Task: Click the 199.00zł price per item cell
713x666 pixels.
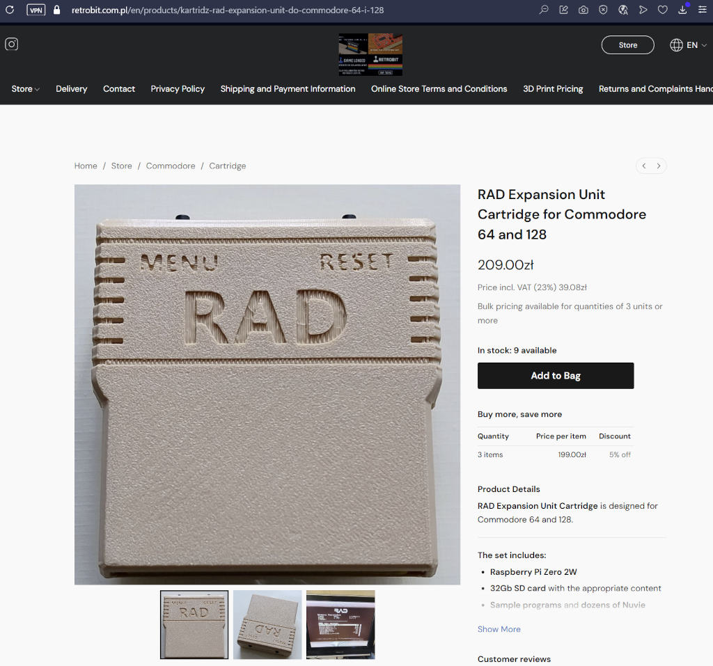Action: 572,454
